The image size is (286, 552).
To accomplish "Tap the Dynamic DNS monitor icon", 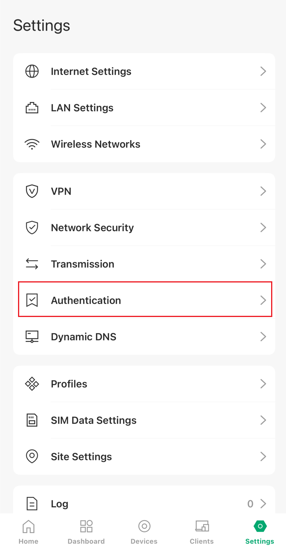I will (x=32, y=337).
